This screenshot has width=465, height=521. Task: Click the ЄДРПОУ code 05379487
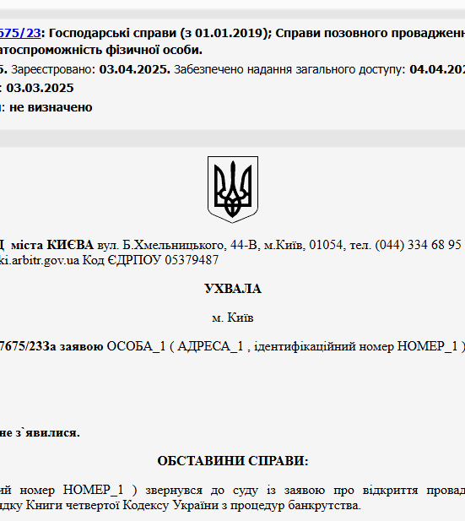[192, 260]
